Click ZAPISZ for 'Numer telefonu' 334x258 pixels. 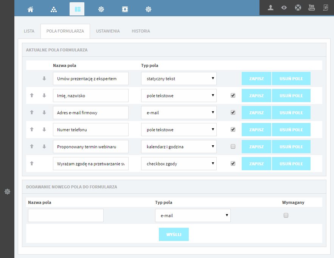256,129
